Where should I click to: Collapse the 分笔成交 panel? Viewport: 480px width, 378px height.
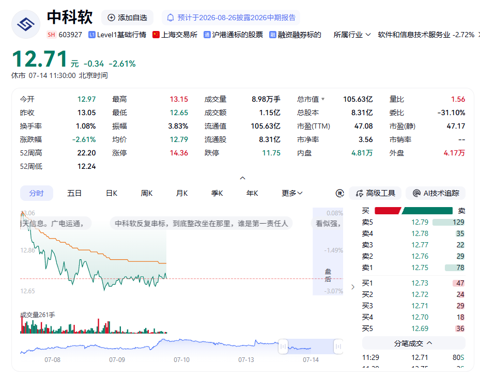pyautogui.click(x=413, y=343)
